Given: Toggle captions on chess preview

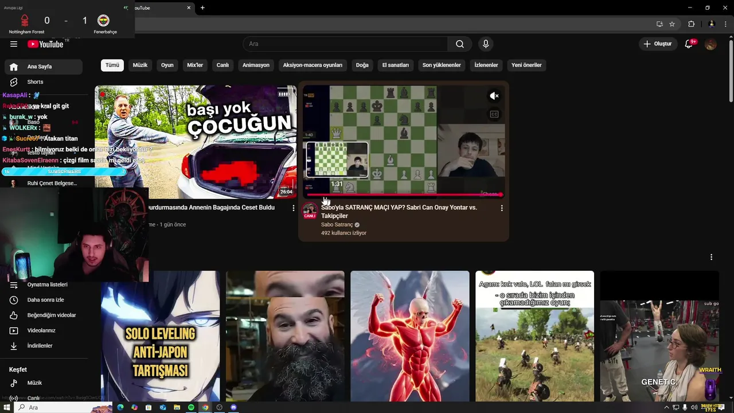Looking at the screenshot, I should [x=494, y=114].
